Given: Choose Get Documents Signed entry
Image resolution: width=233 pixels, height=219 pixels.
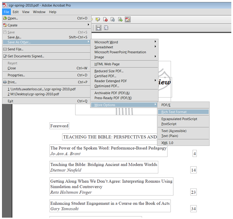Looking at the screenshot, I should (x=26, y=56).
